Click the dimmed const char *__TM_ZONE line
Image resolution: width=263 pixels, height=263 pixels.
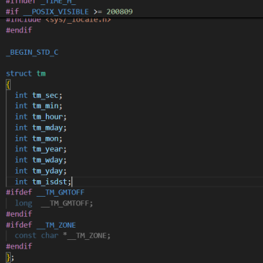pyautogui.click(x=63, y=236)
